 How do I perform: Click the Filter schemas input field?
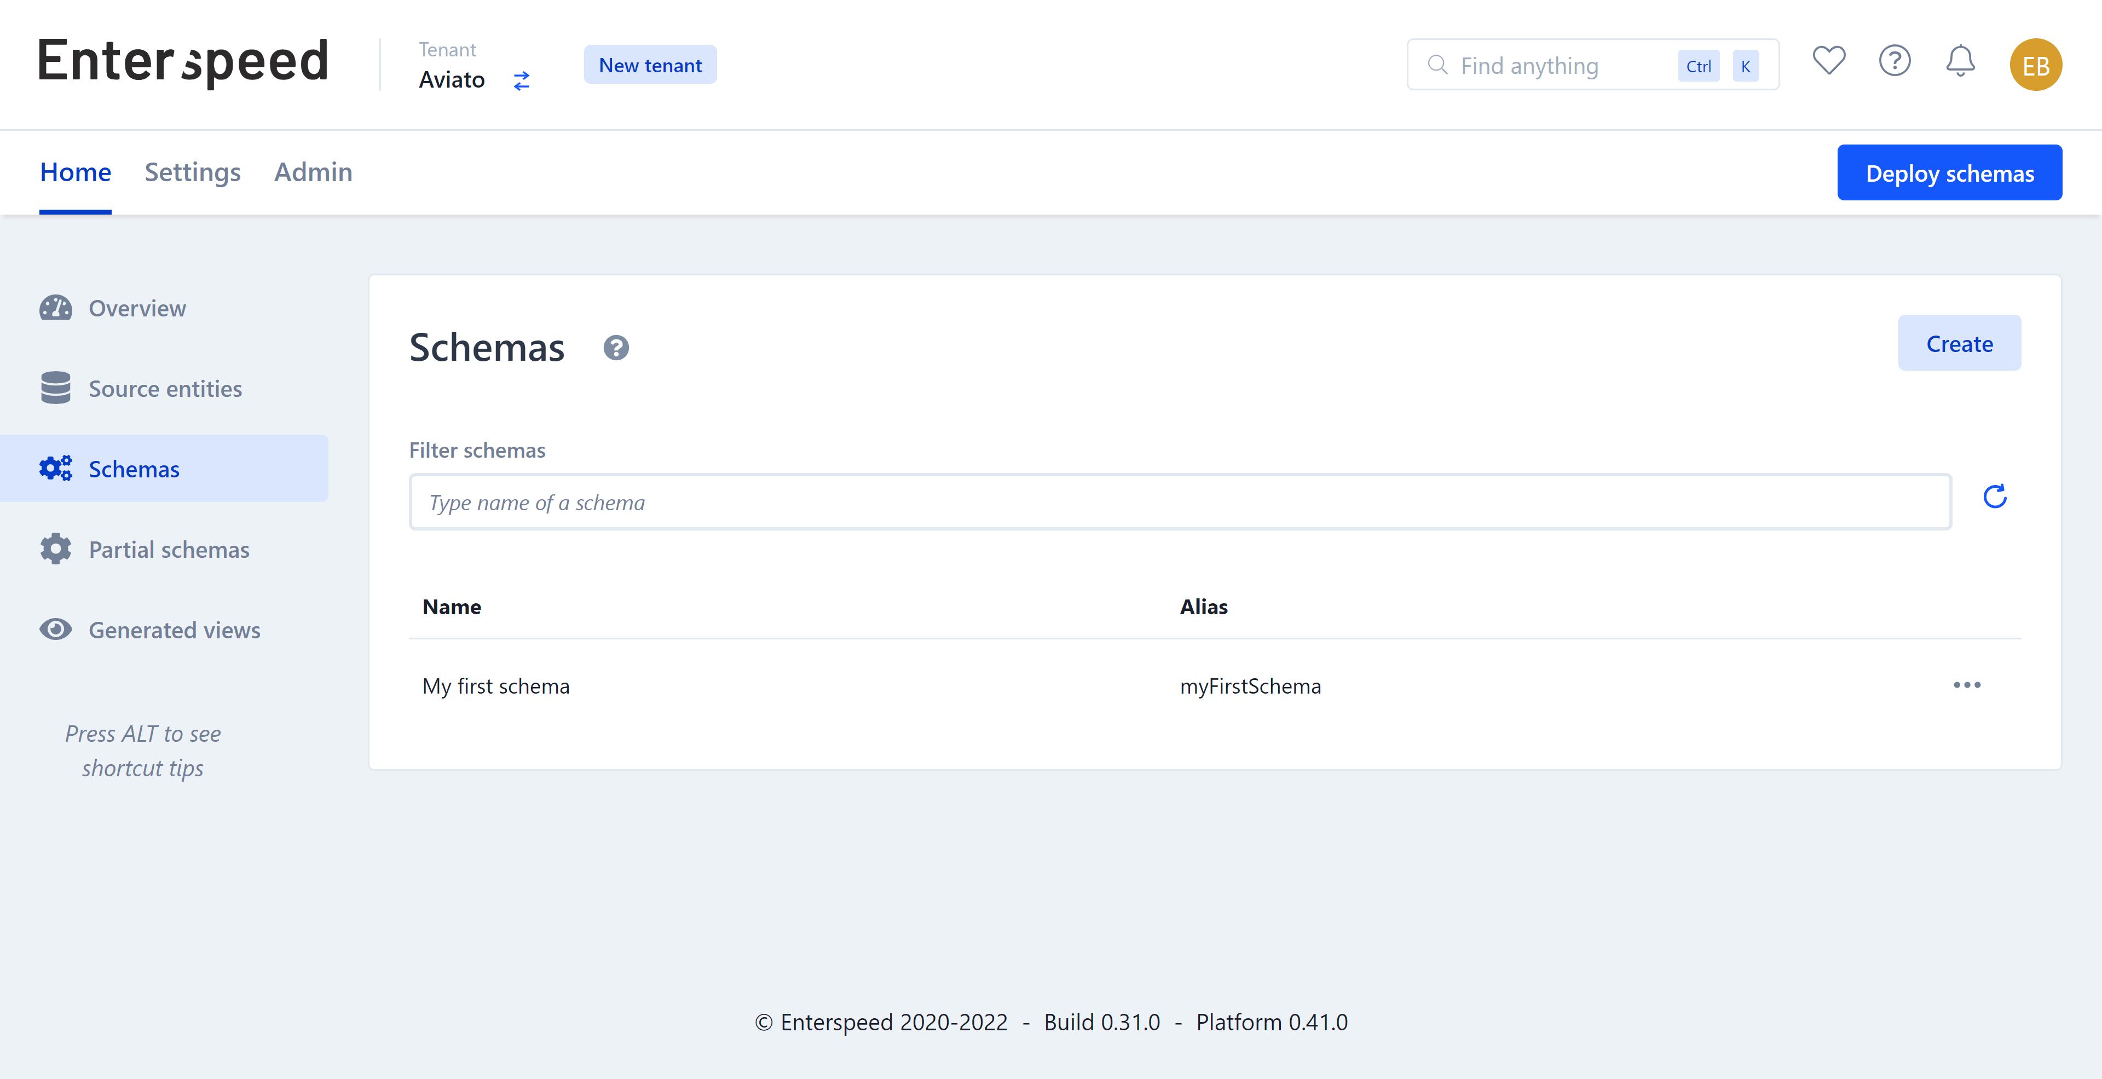pyautogui.click(x=1181, y=502)
